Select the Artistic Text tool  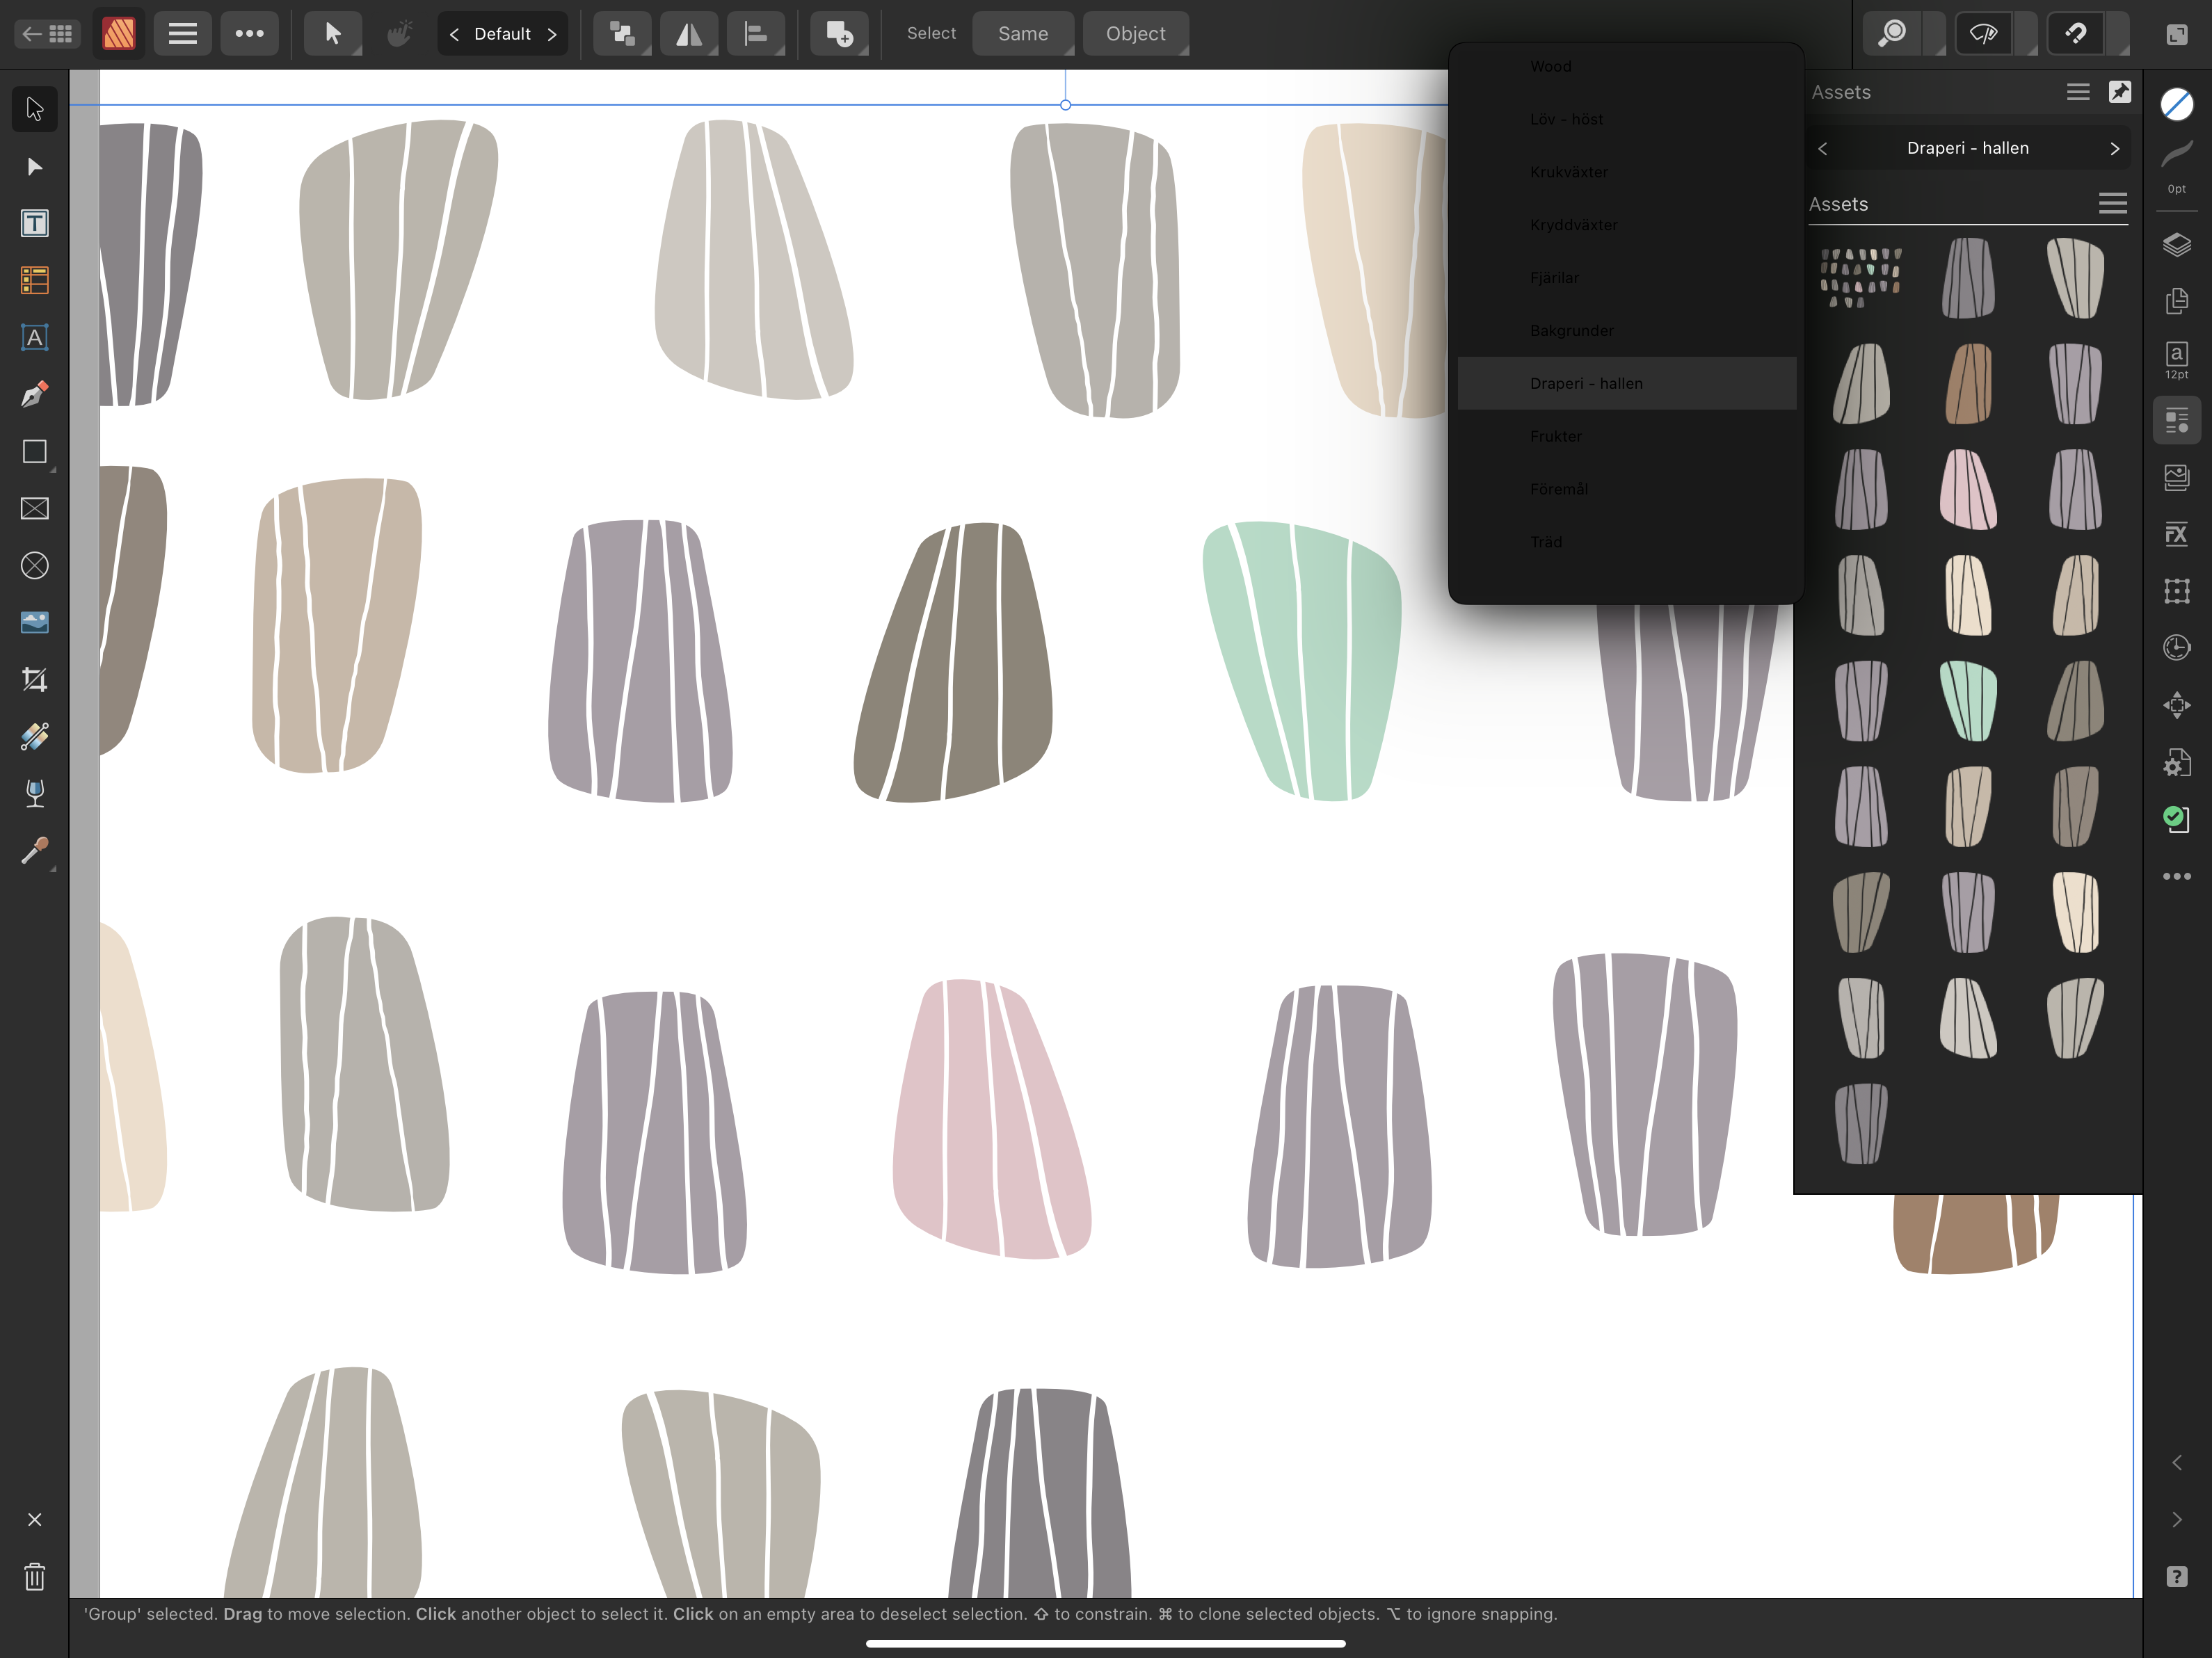(x=34, y=338)
